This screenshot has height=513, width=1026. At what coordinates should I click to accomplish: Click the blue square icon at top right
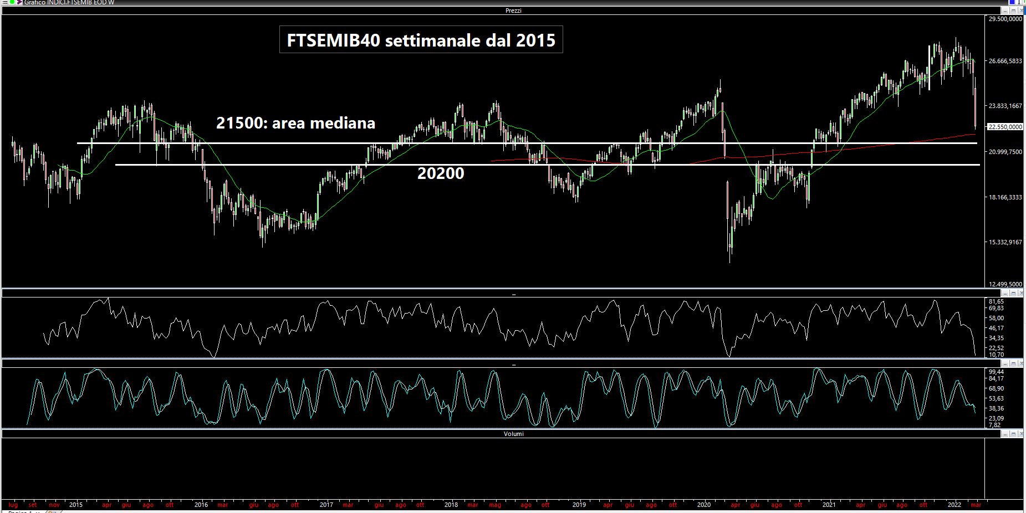coord(1012,2)
